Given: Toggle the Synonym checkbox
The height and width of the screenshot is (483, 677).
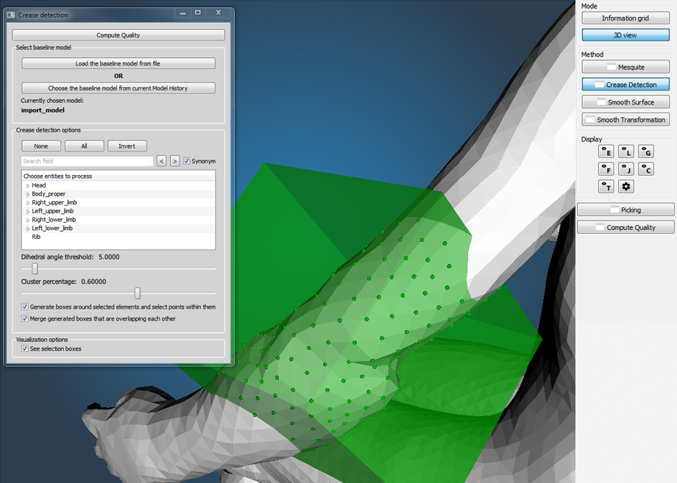Looking at the screenshot, I should [x=186, y=161].
